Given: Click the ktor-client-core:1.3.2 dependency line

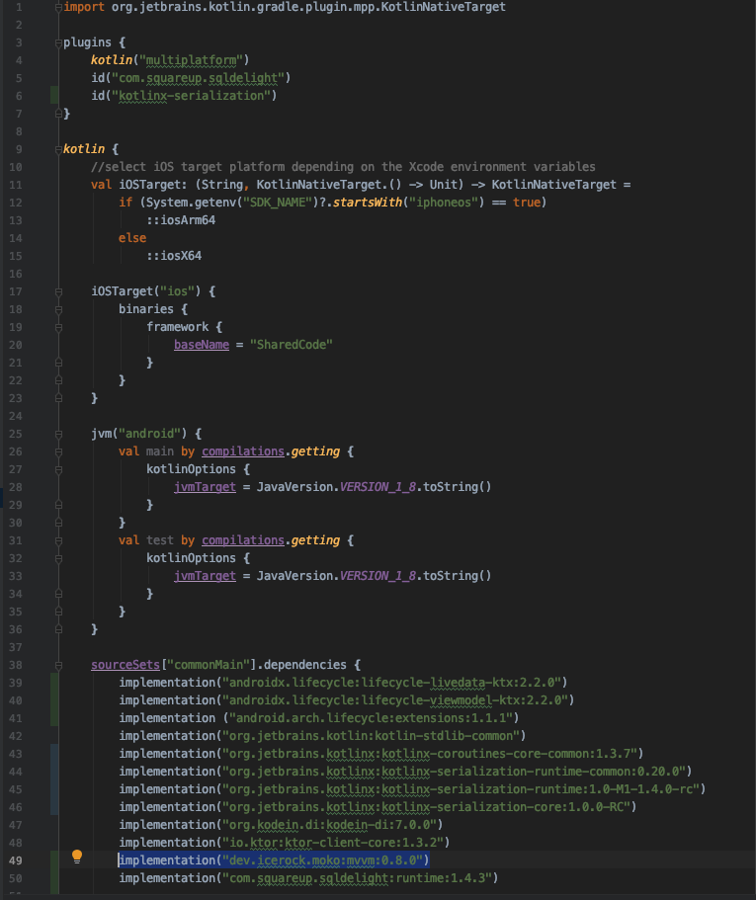Looking at the screenshot, I should pos(285,842).
